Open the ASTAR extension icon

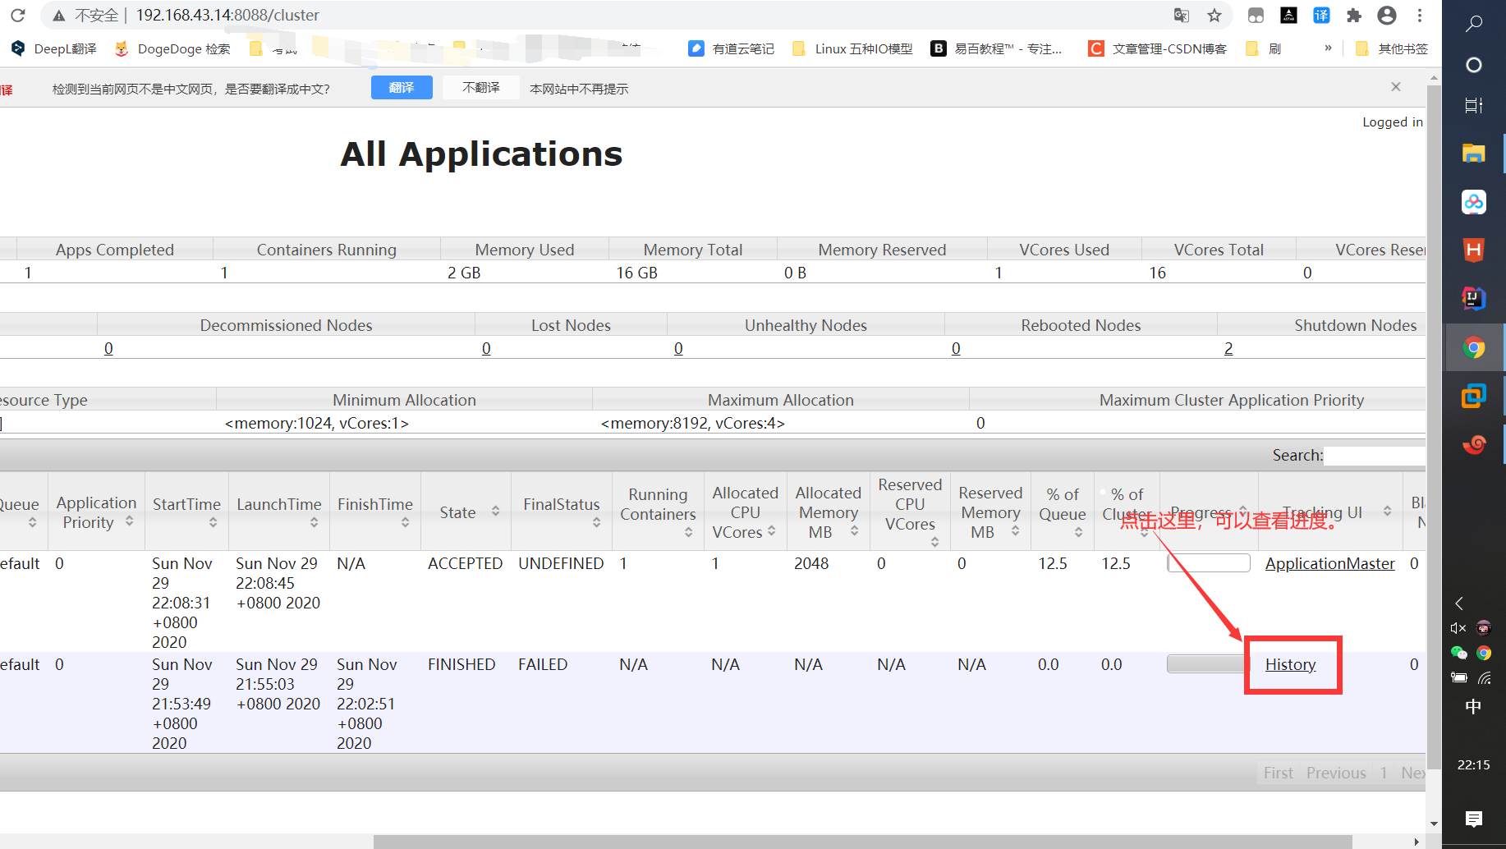1288,15
